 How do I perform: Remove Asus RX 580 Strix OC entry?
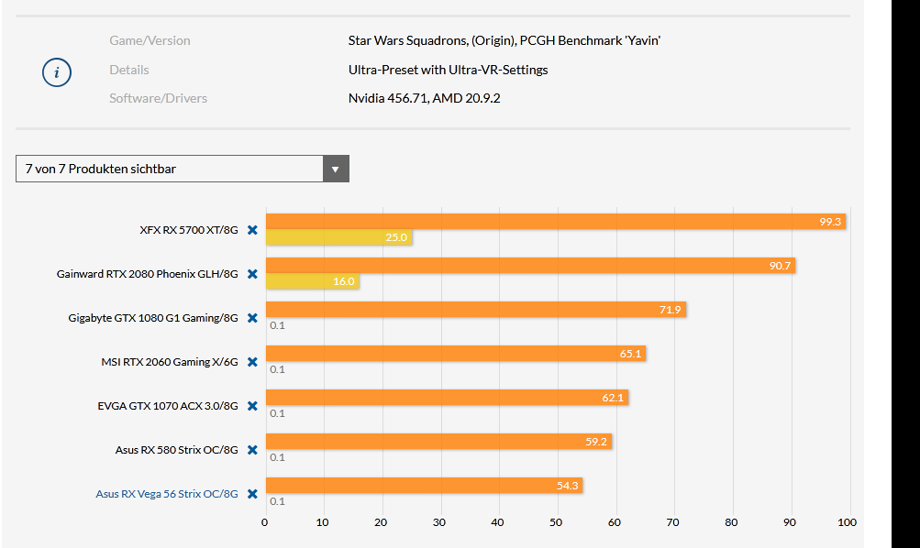[252, 449]
